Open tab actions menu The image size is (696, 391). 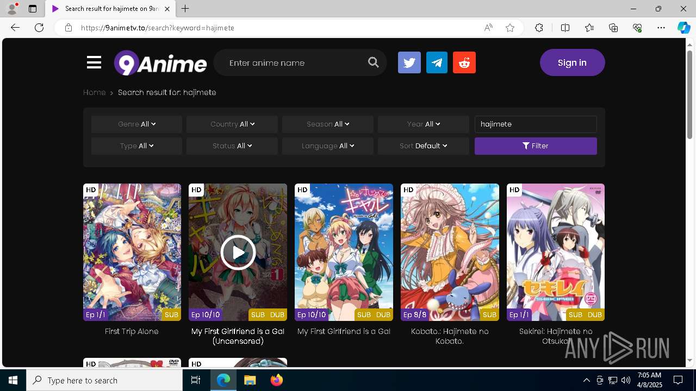33,9
